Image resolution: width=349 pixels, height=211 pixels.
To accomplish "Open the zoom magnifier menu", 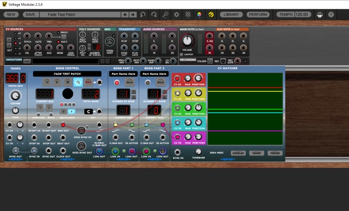I will [x=165, y=15].
